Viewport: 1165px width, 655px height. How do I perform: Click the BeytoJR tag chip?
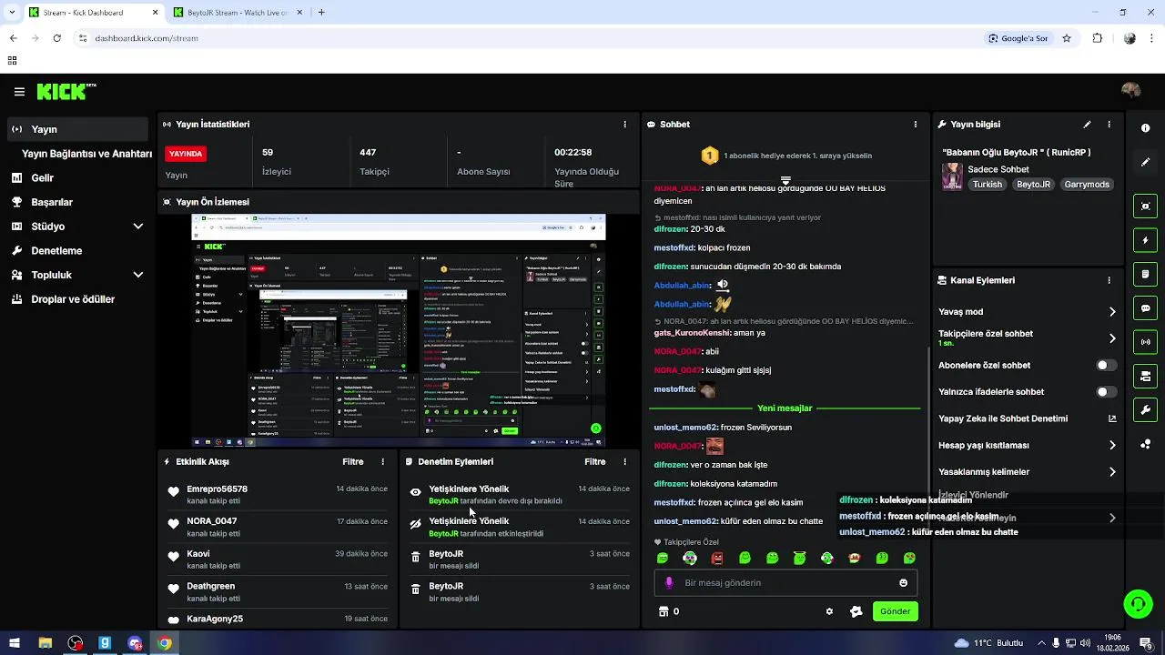pyautogui.click(x=1033, y=185)
